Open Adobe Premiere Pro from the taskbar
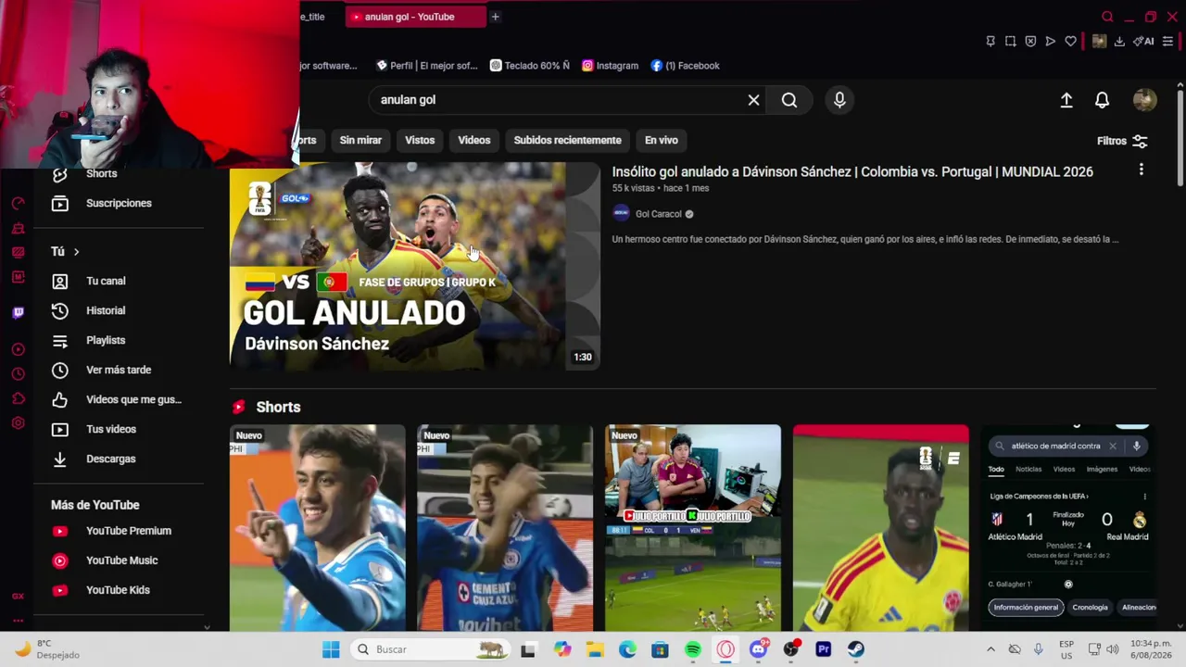 (824, 649)
